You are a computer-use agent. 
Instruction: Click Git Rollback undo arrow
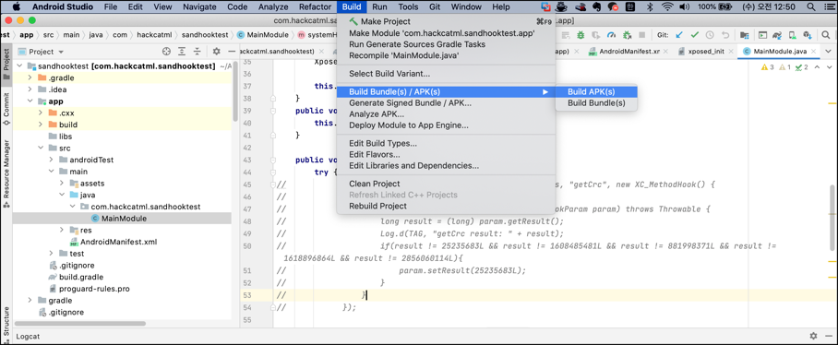(x=725, y=35)
